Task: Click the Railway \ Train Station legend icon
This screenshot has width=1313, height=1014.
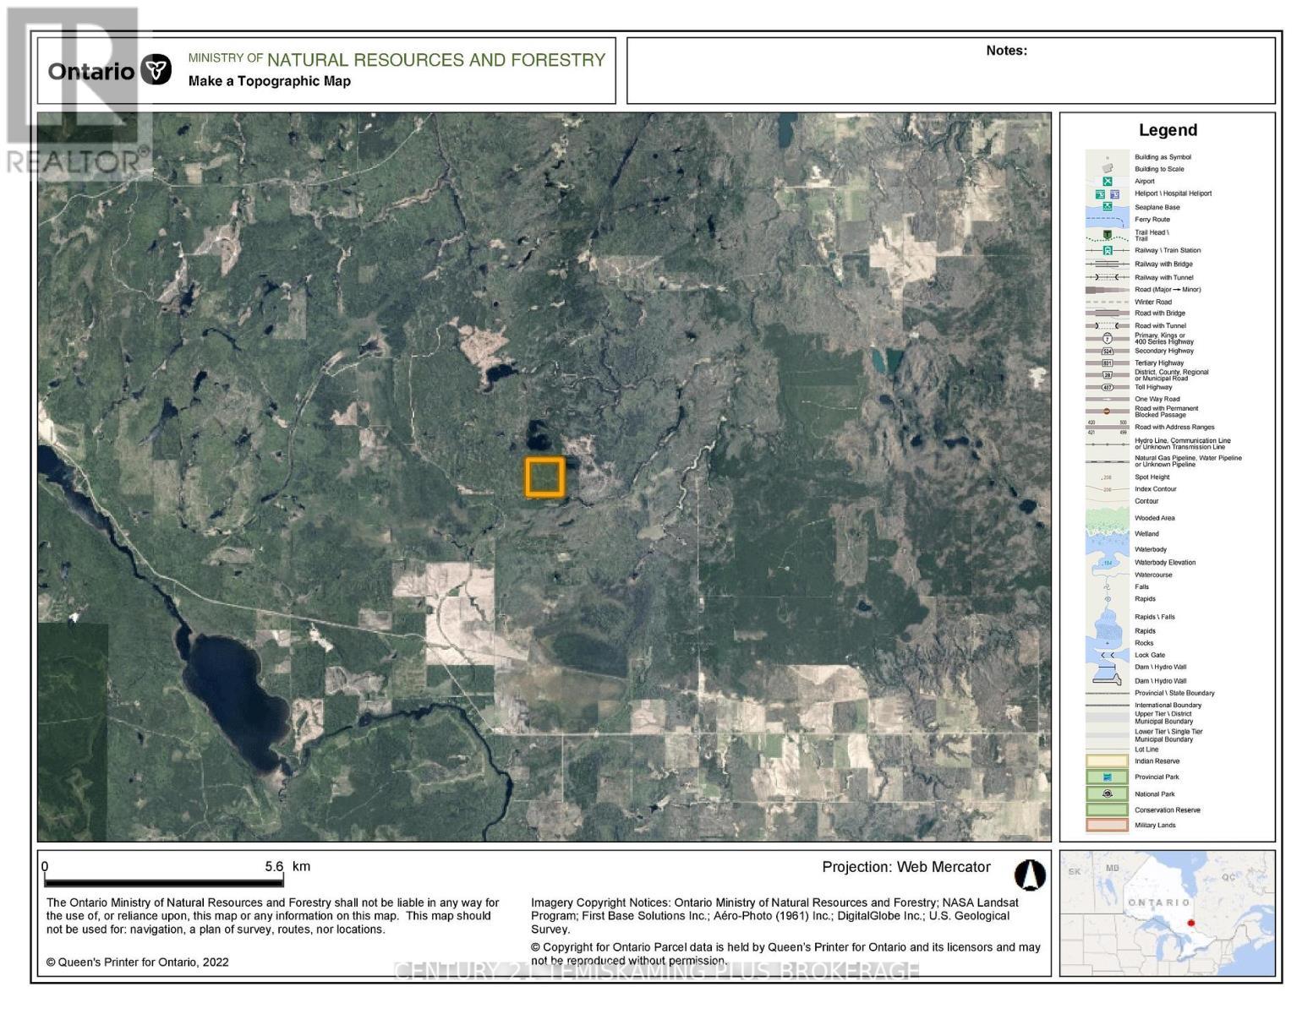Action: [x=1107, y=250]
